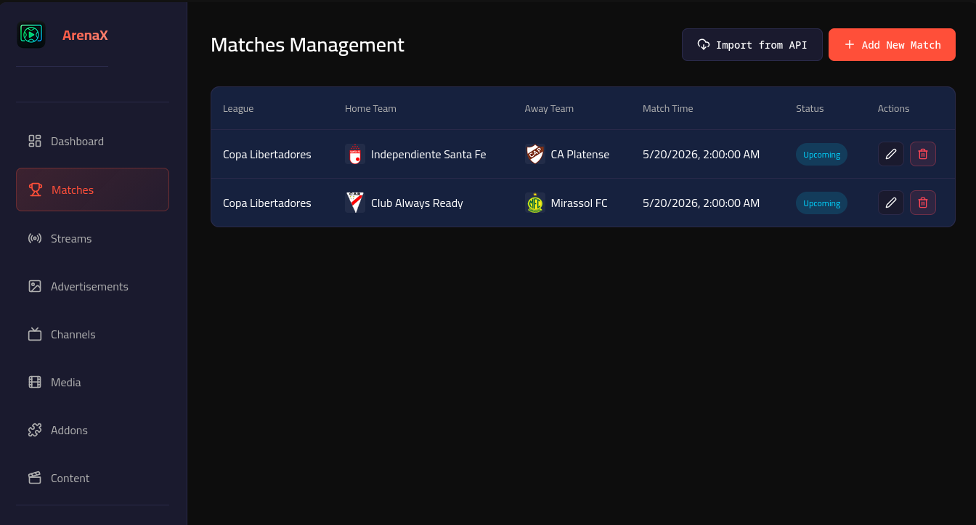Edit the Independiente Santa Fe match

[891, 154]
